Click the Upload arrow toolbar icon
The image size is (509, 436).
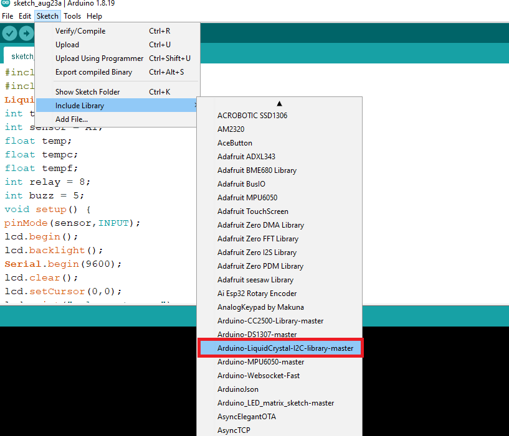[26, 33]
